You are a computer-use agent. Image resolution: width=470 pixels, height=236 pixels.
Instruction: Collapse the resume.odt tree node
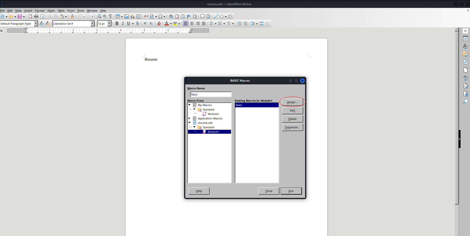[190, 122]
